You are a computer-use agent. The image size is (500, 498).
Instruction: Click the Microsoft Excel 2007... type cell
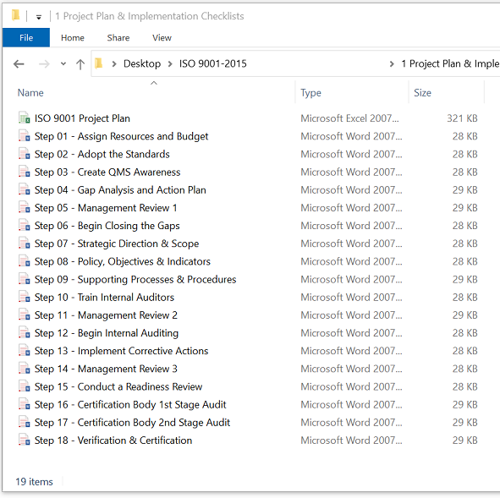pos(349,118)
